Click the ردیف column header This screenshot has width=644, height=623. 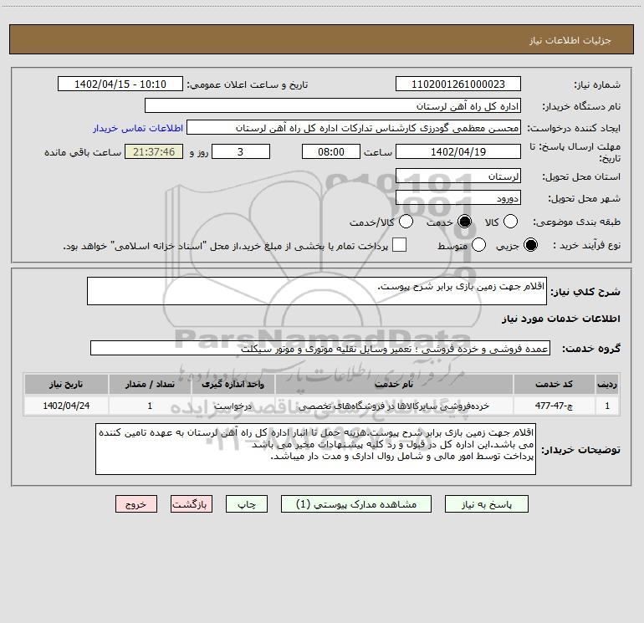607,384
